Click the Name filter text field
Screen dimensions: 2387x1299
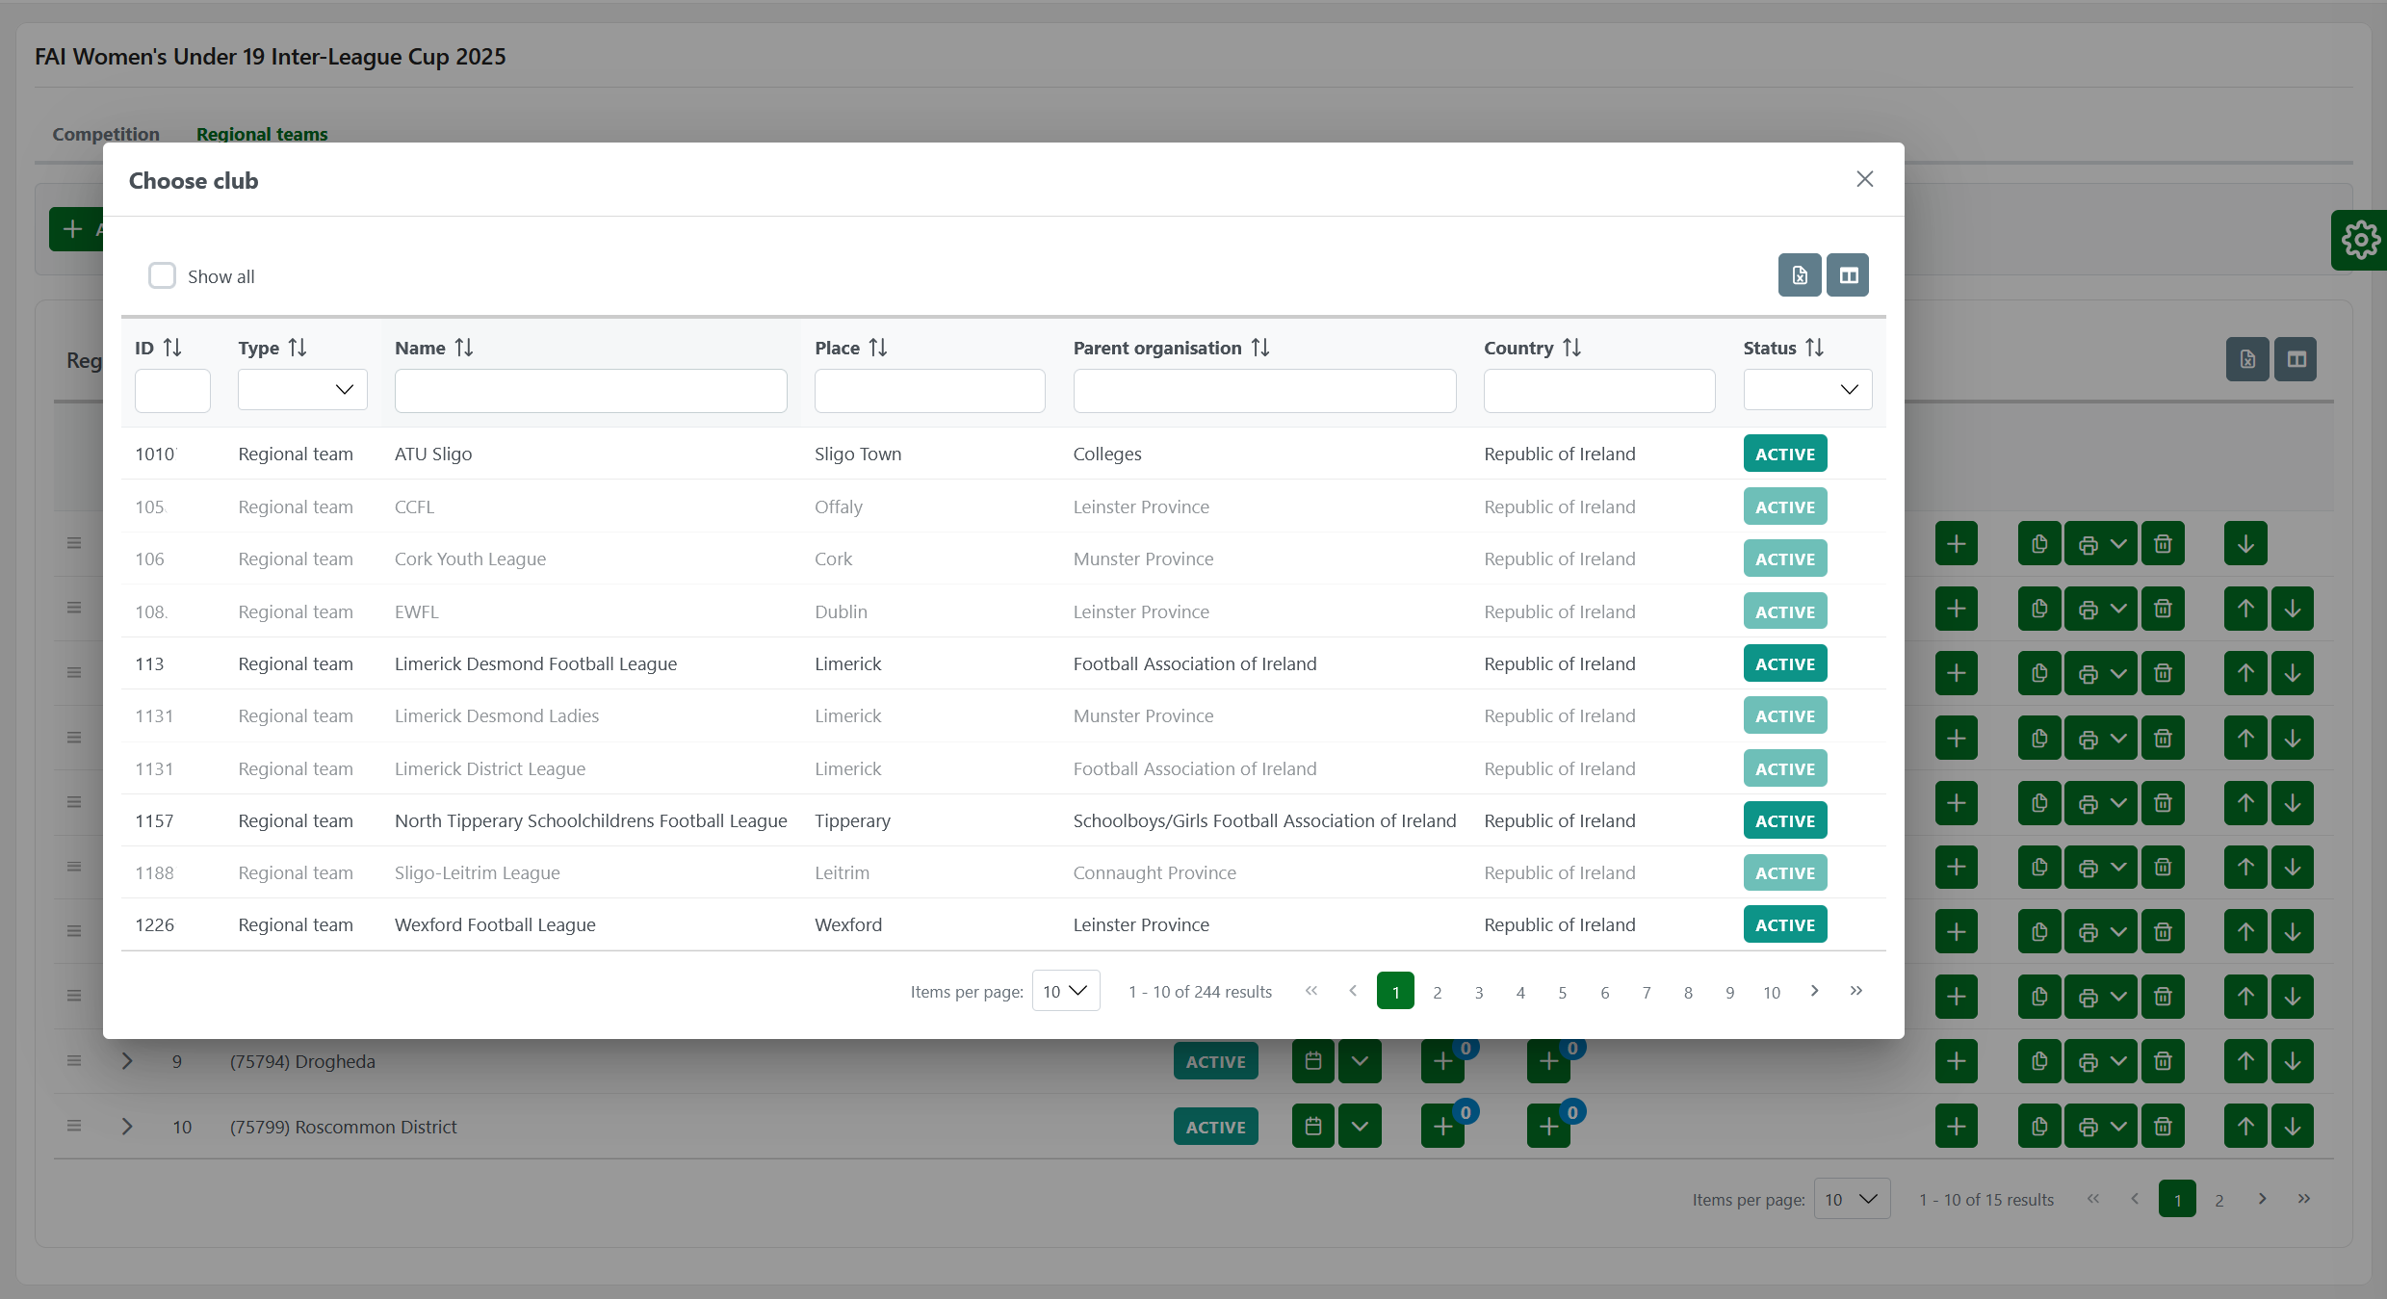(x=590, y=391)
